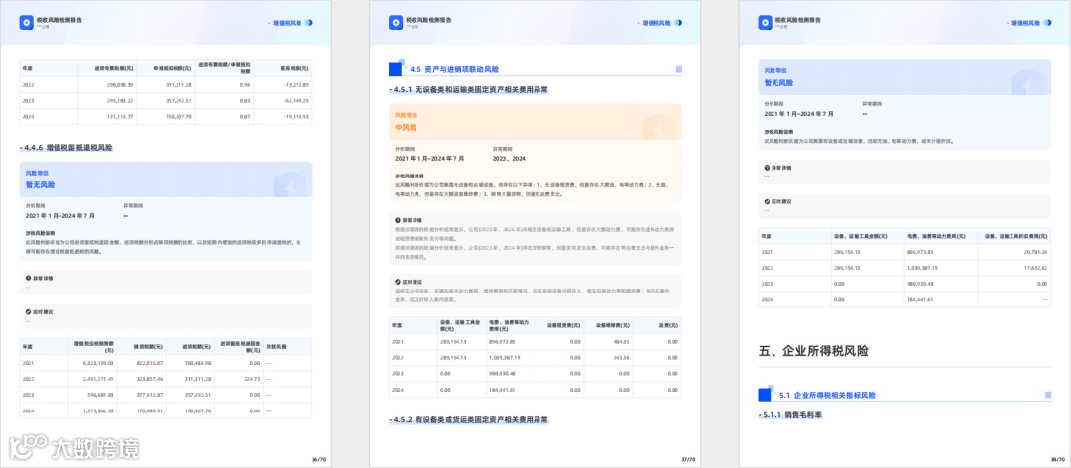The image size is (1071, 468).
Task: Click repair fee cell 243.56
Action: tap(621, 357)
